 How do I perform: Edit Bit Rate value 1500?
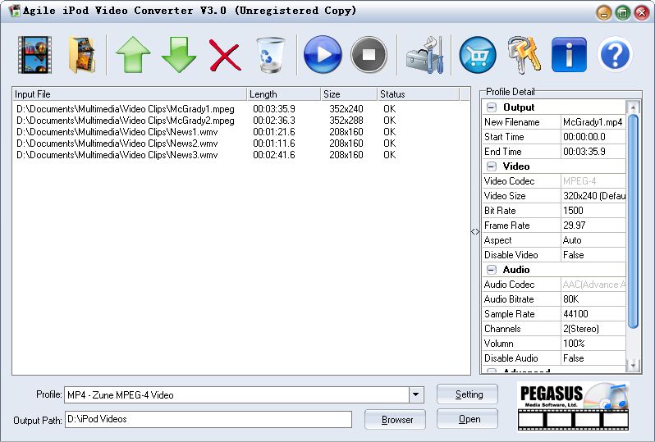coord(593,211)
